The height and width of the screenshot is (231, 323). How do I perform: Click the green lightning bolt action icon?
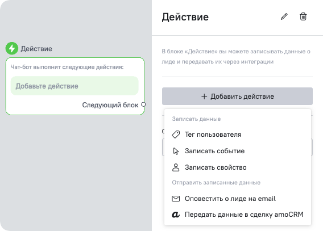click(12, 48)
